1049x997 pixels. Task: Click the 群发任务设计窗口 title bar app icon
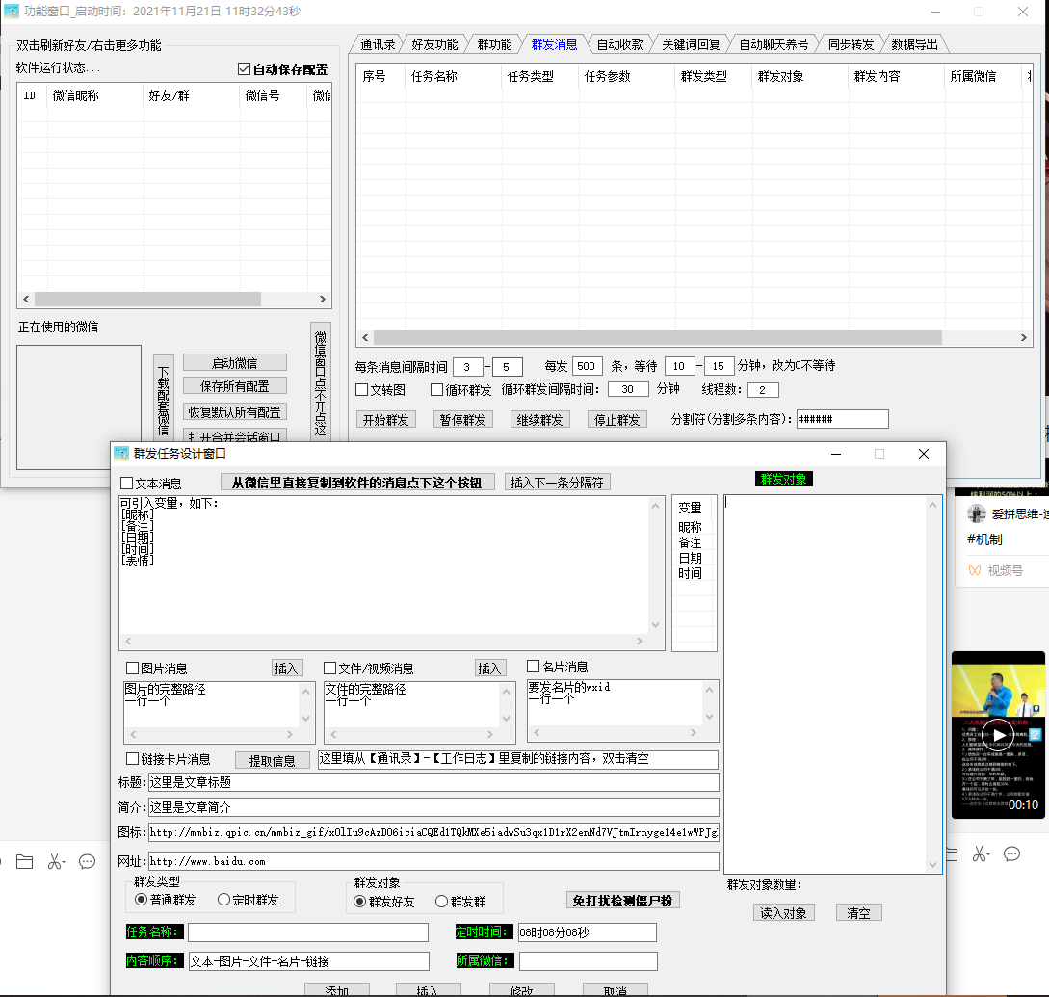[x=121, y=453]
